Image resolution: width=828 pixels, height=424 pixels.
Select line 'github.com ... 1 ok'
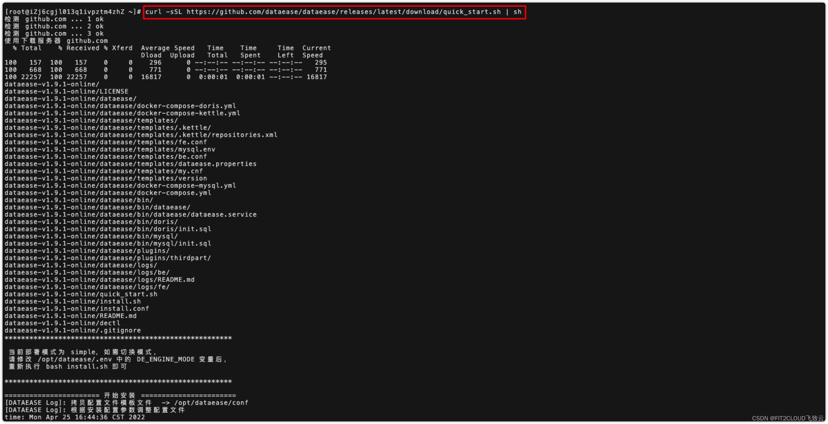click(54, 19)
